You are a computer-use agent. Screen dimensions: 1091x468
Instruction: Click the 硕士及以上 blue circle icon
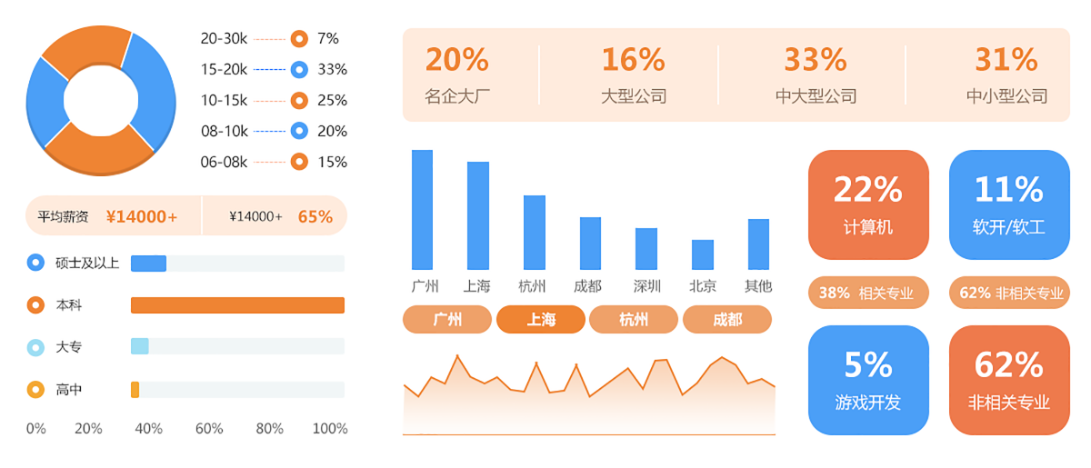click(36, 263)
